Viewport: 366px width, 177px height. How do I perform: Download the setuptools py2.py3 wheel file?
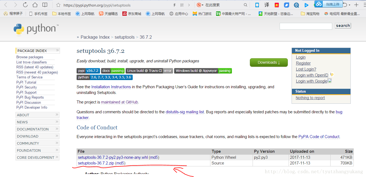[x=113, y=157]
